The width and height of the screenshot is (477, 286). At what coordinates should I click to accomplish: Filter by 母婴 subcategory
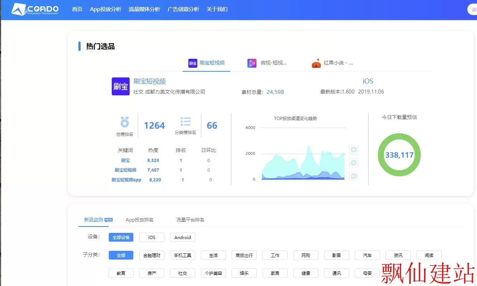point(367,273)
